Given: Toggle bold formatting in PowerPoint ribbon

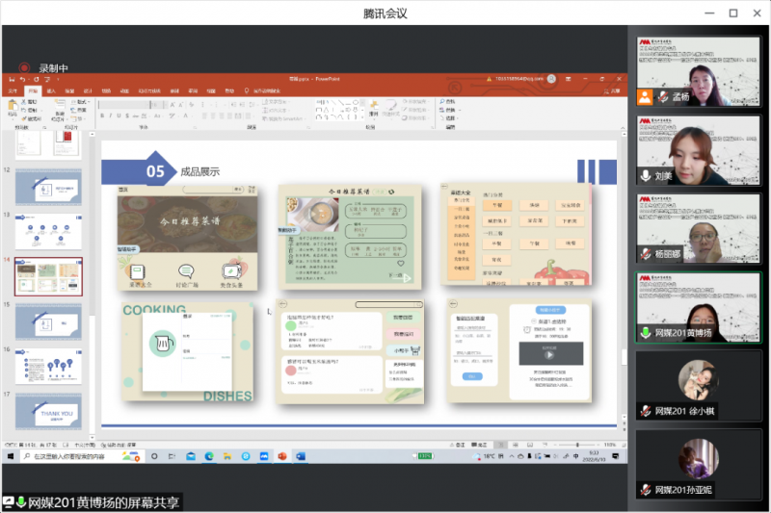Looking at the screenshot, I should pos(101,115).
